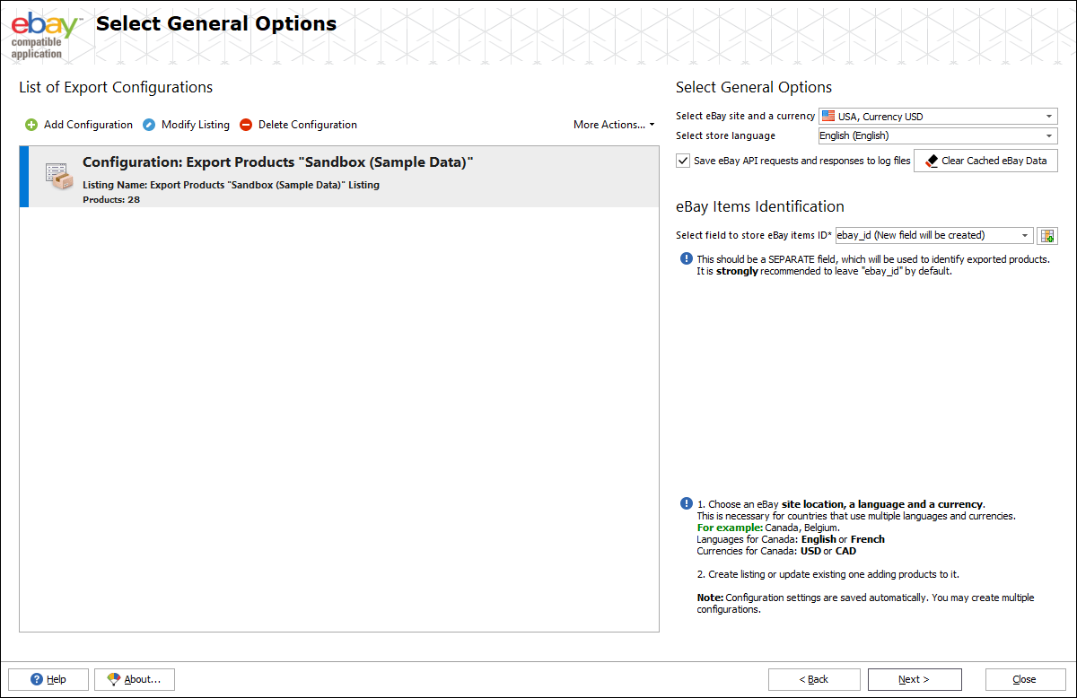Click the eBay compatible application logo

[43, 32]
